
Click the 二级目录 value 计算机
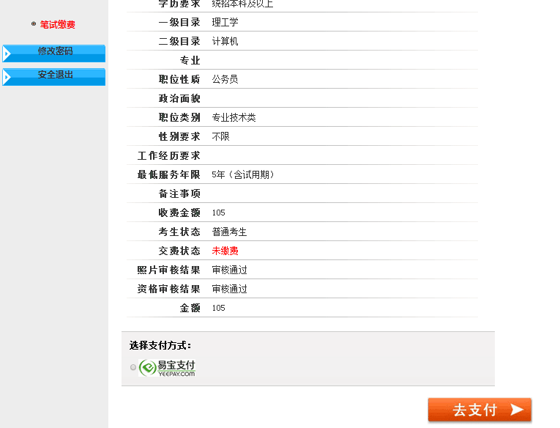point(225,41)
